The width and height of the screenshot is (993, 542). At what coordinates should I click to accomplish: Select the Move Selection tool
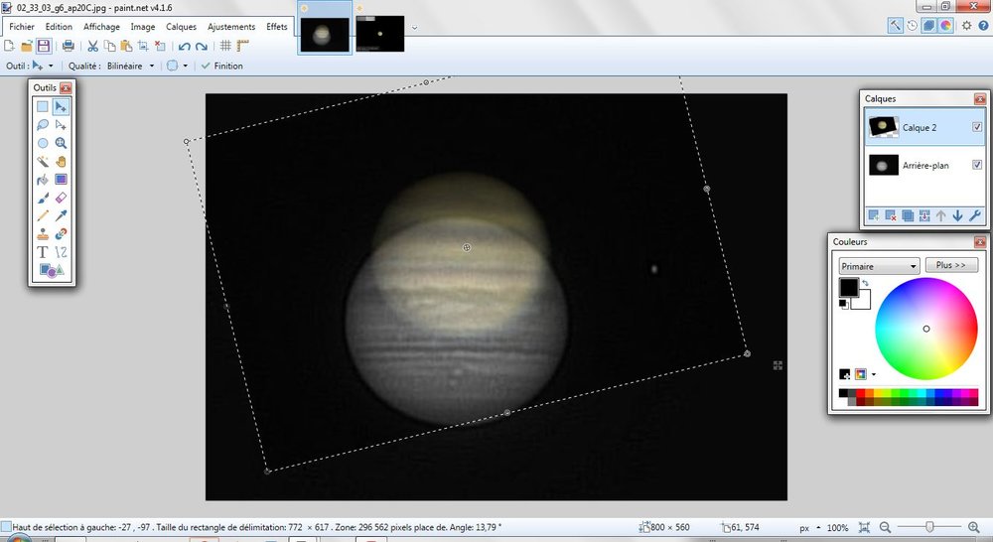[61, 125]
